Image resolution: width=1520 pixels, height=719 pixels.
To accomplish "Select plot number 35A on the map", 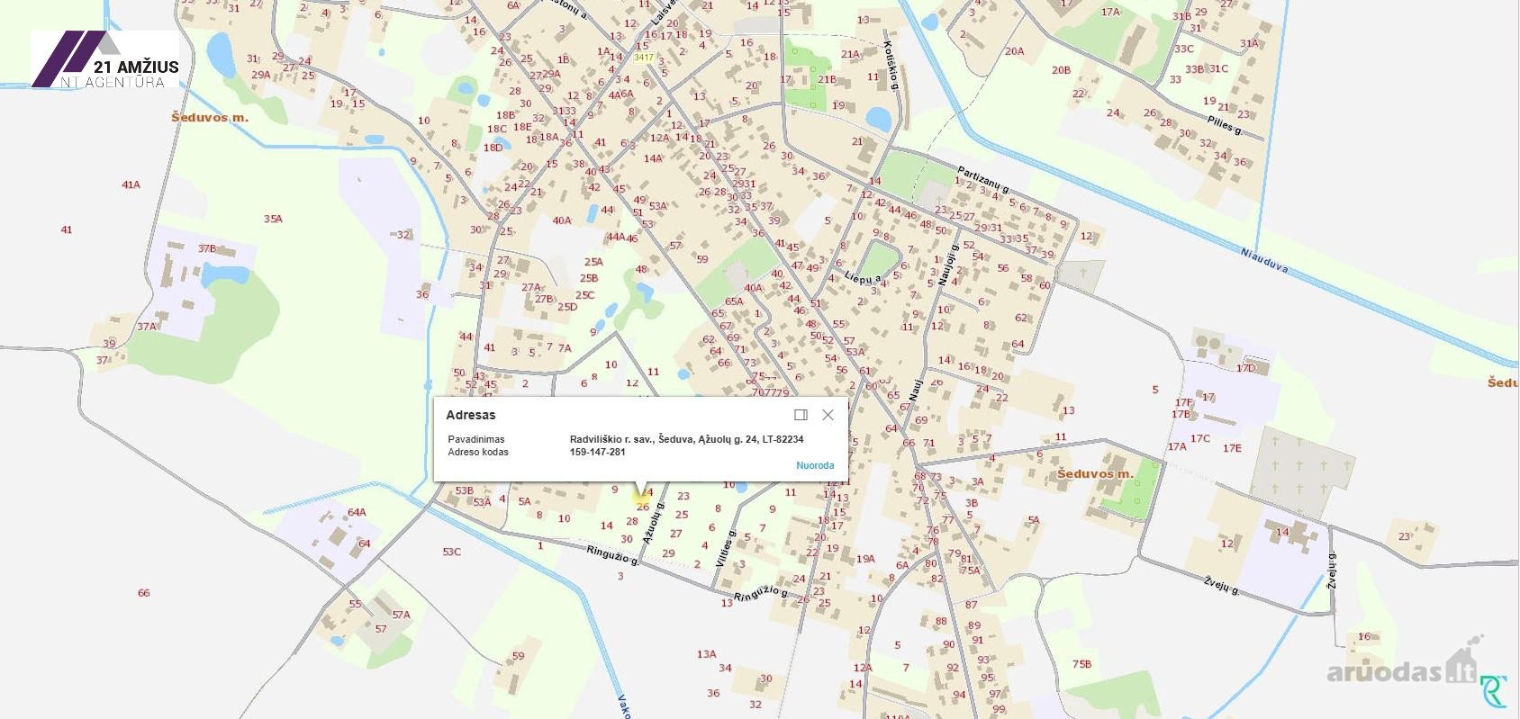I will coord(273,219).
